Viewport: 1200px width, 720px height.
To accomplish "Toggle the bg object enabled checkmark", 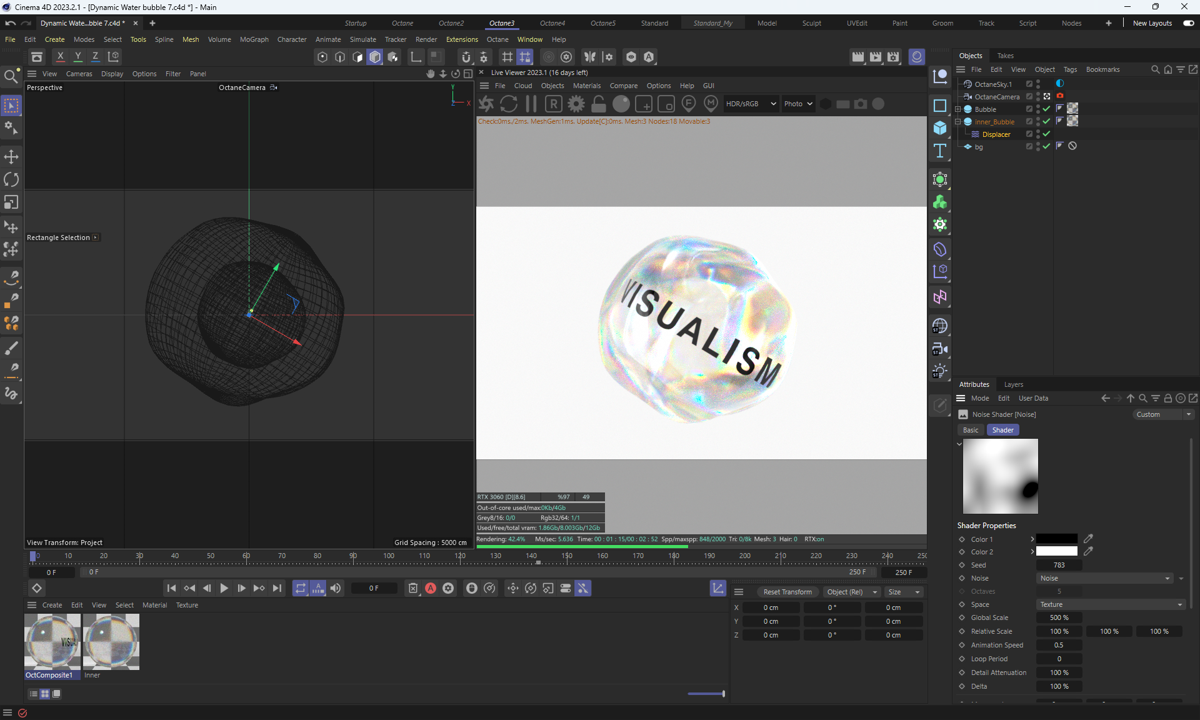I will click(x=1047, y=146).
